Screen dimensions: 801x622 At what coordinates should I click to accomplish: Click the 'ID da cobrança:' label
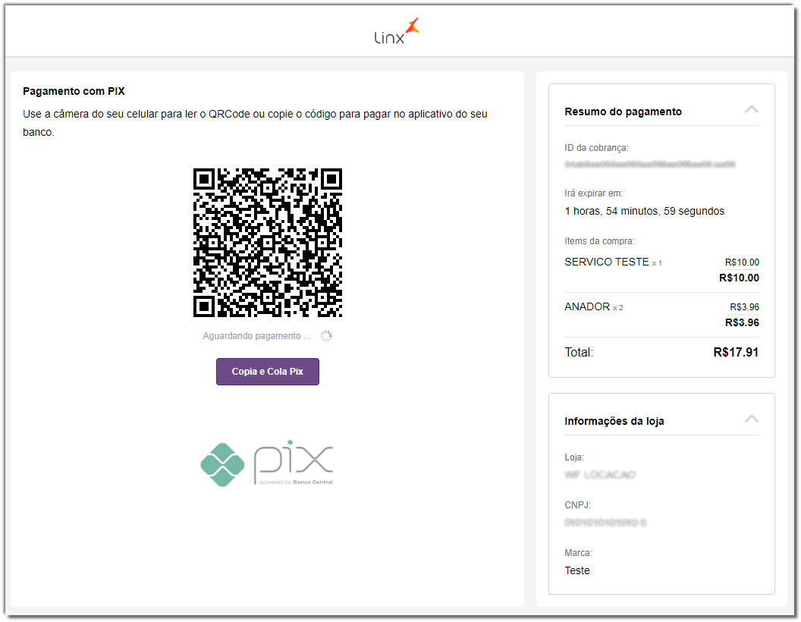point(597,148)
